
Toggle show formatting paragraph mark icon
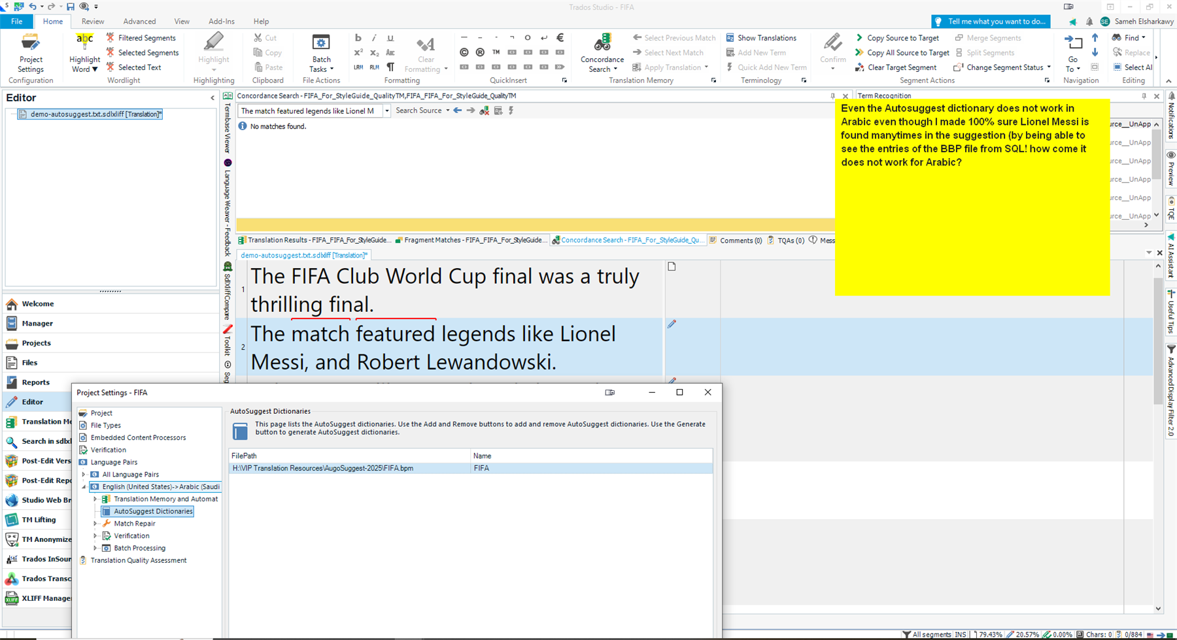pos(390,67)
